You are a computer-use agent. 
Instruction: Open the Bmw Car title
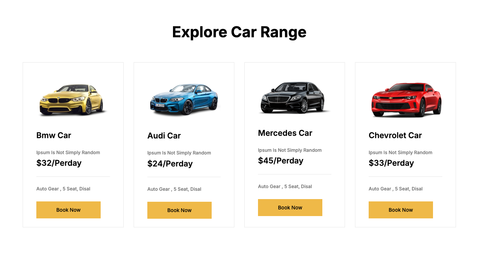(x=54, y=135)
